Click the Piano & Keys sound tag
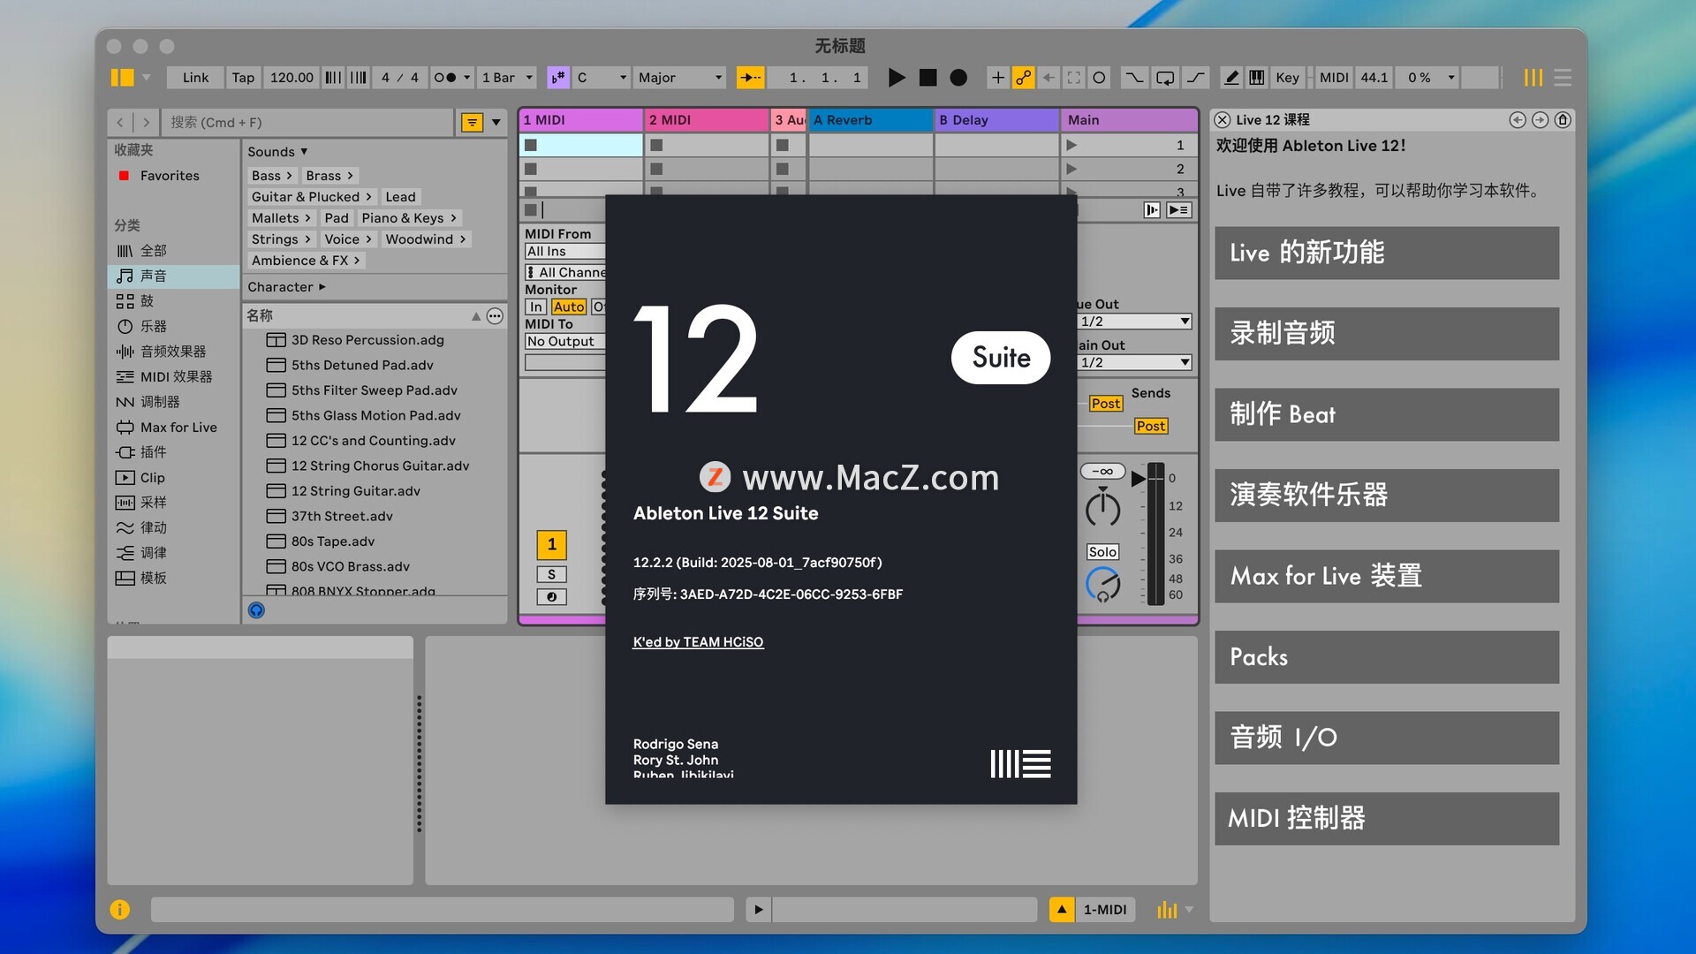The height and width of the screenshot is (954, 1696). (x=408, y=218)
